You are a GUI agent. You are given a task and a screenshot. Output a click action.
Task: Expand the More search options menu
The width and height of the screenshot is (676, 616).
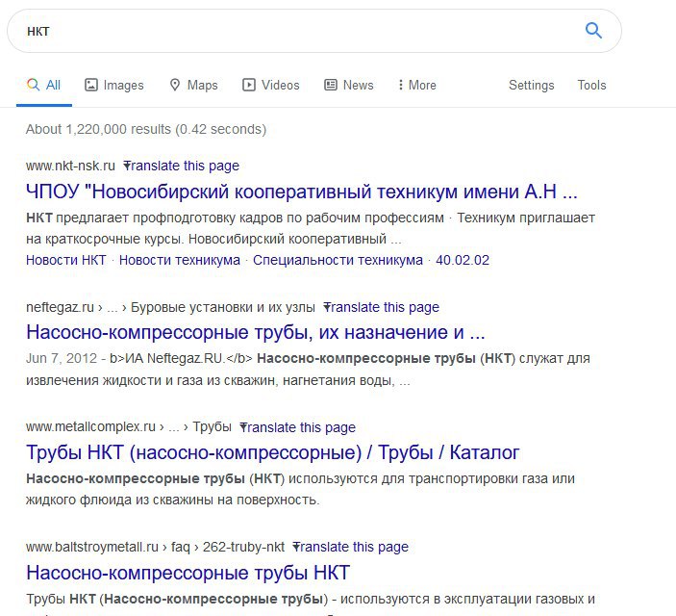417,85
